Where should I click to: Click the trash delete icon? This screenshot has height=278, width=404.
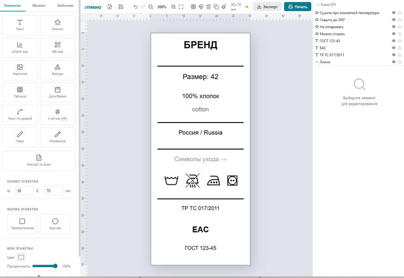208,7
